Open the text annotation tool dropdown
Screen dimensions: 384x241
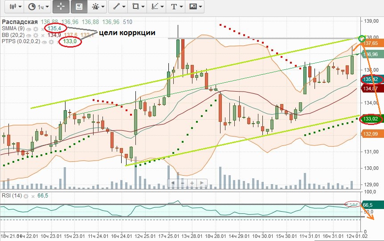176,7
